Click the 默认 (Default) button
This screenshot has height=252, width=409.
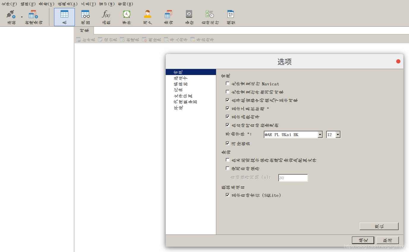click(379, 226)
